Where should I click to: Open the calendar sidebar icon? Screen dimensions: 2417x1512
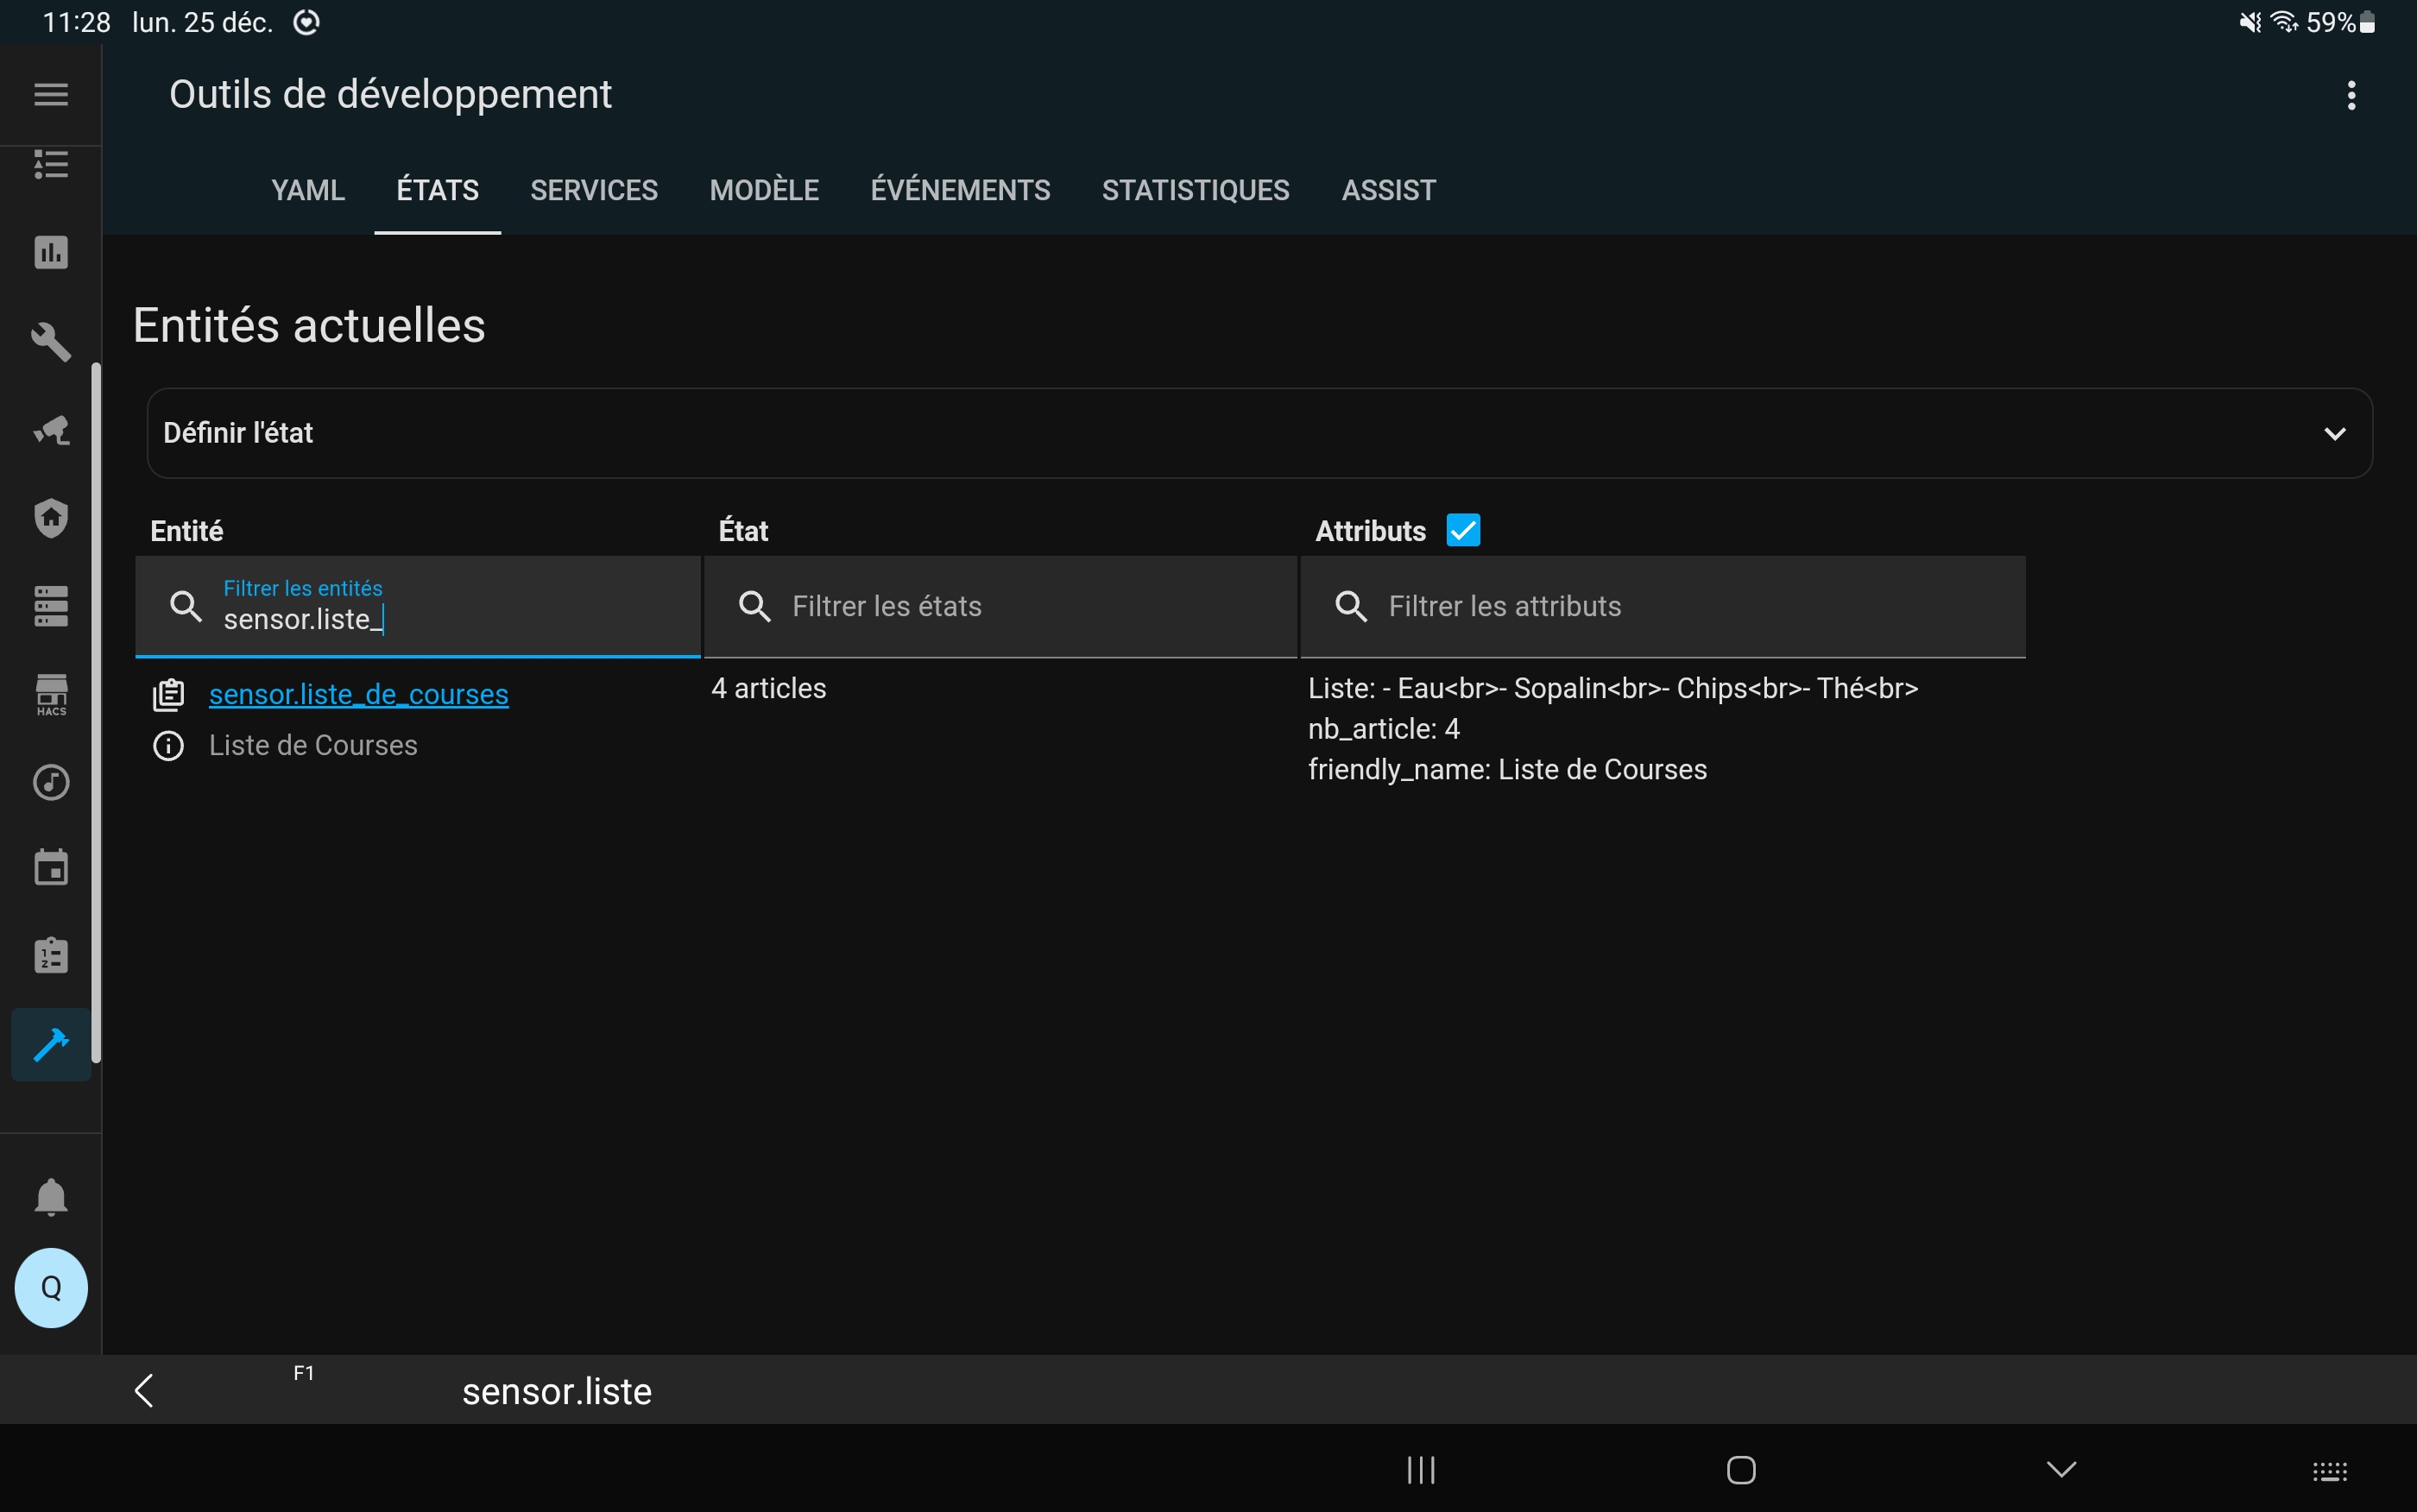click(x=51, y=867)
